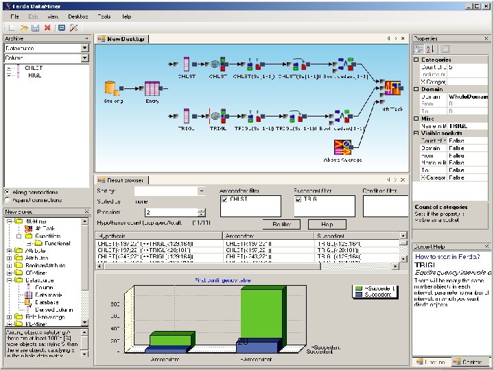Image resolution: width=494 pixels, height=370 pixels.
Task: Select the Database item in New boxes tree
Action: tap(47, 302)
